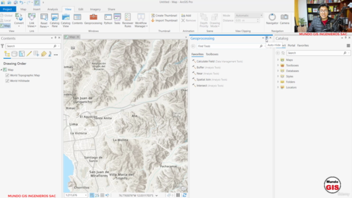
Task: Expand the Styles catalog node
Action: (x=278, y=76)
